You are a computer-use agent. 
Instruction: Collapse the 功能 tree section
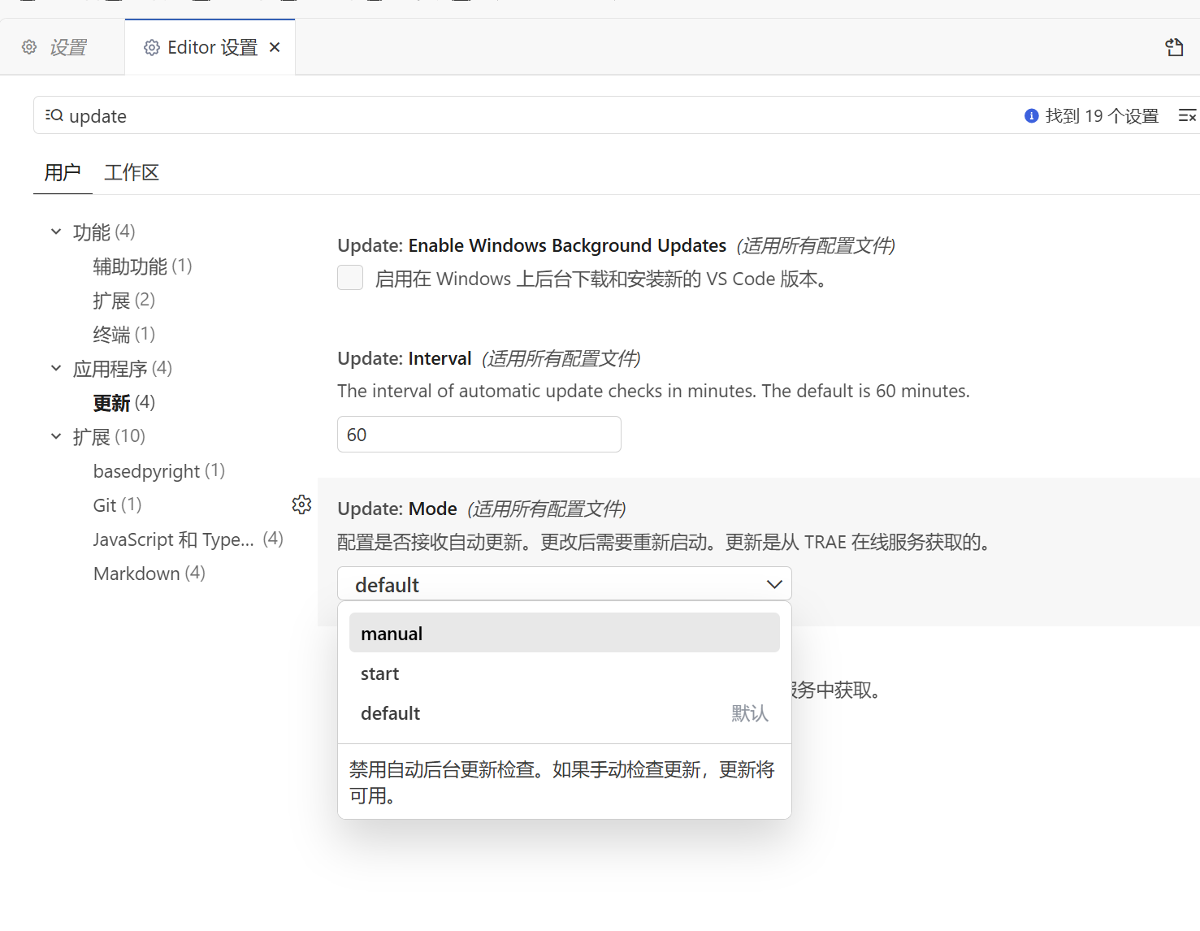coord(56,232)
